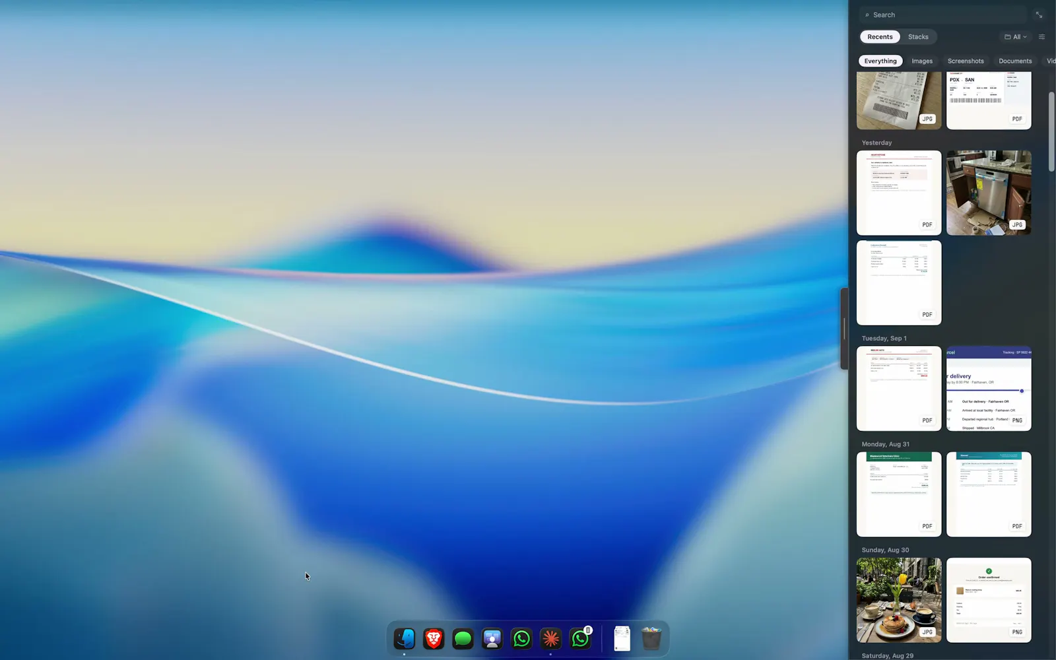Screen dimensions: 1056x660
Task: Open the recent document stack in dock
Action: click(x=622, y=638)
